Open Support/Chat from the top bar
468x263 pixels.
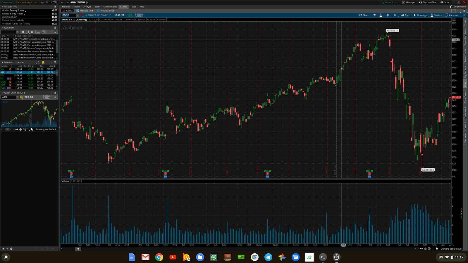pyautogui.click(x=429, y=2)
